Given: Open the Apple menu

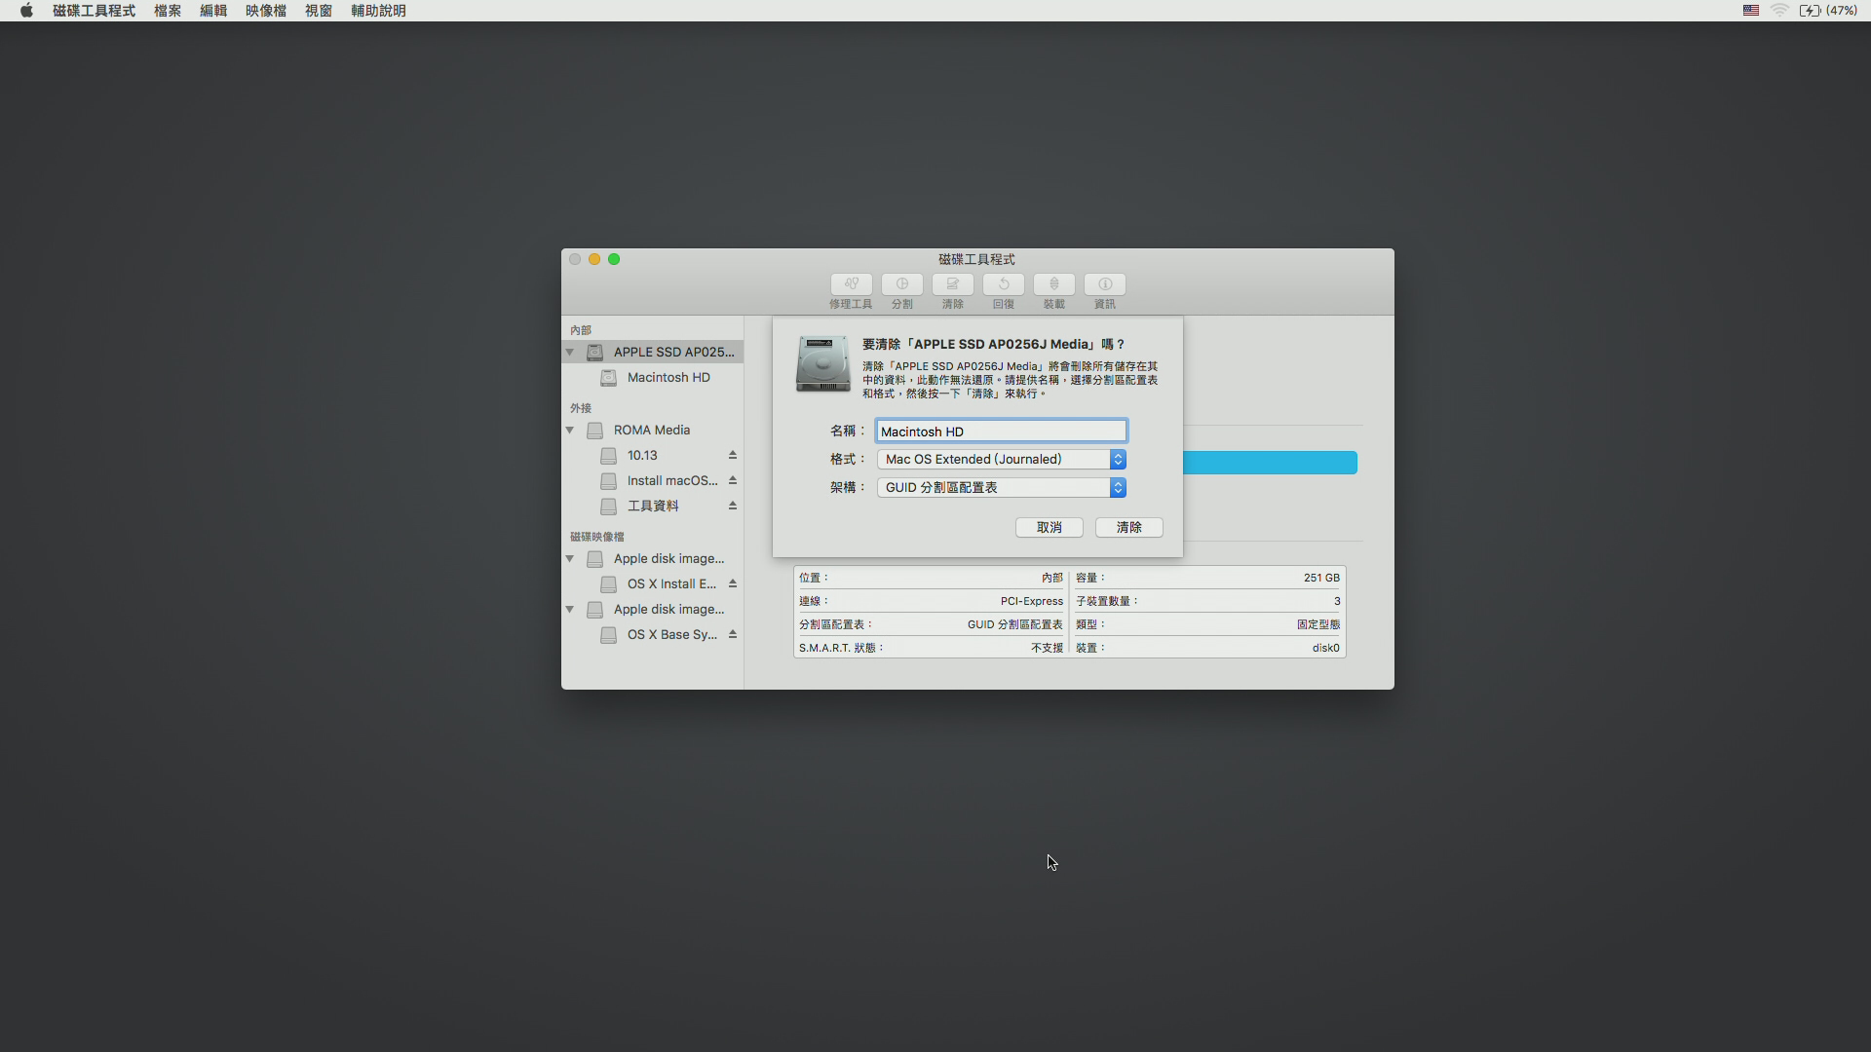Looking at the screenshot, I should [26, 11].
